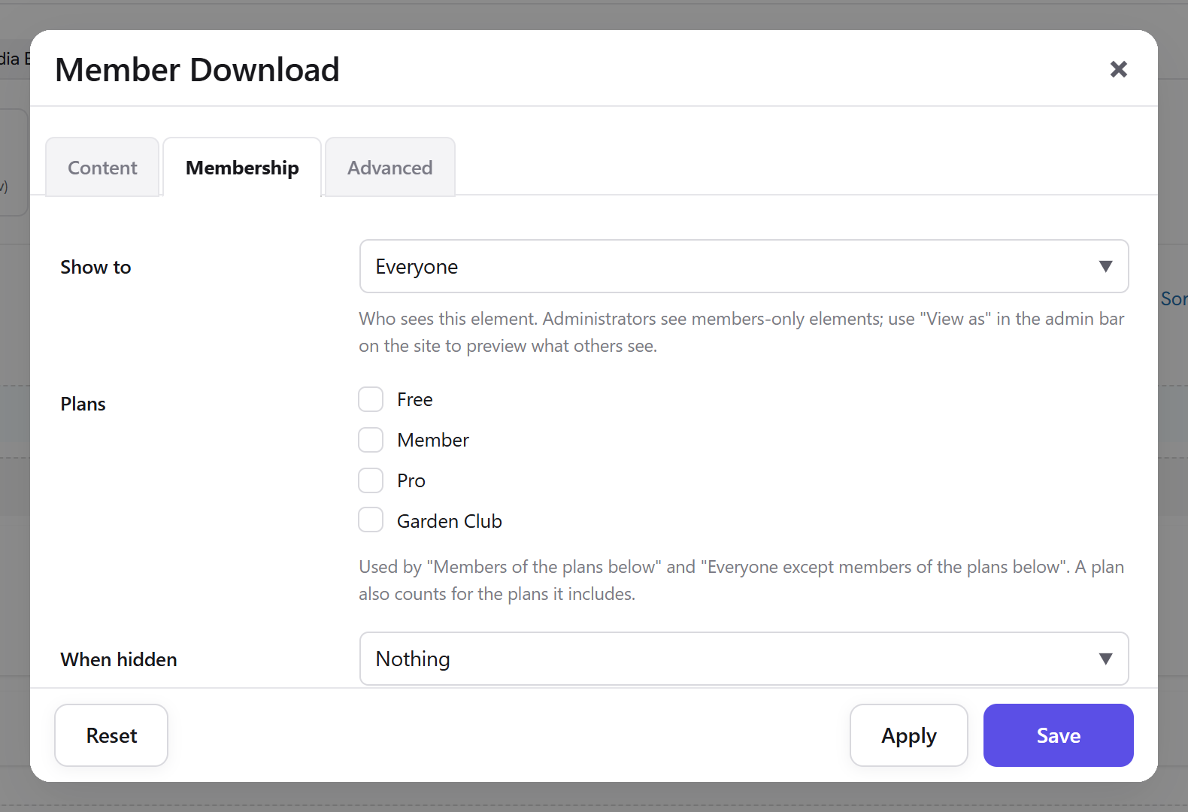
Task: Switch to the Content tab
Action: point(102,167)
